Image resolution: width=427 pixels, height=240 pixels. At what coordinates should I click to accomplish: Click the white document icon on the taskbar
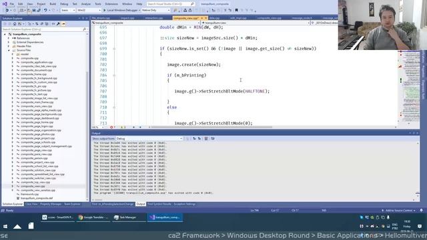[31, 226]
